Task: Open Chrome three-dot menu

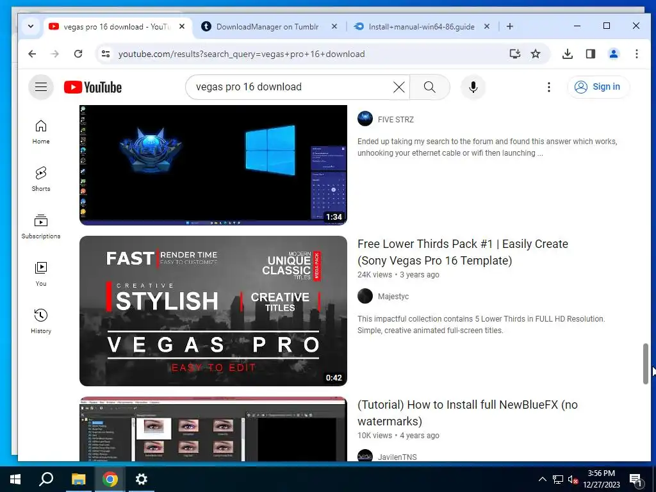Action: tap(636, 54)
